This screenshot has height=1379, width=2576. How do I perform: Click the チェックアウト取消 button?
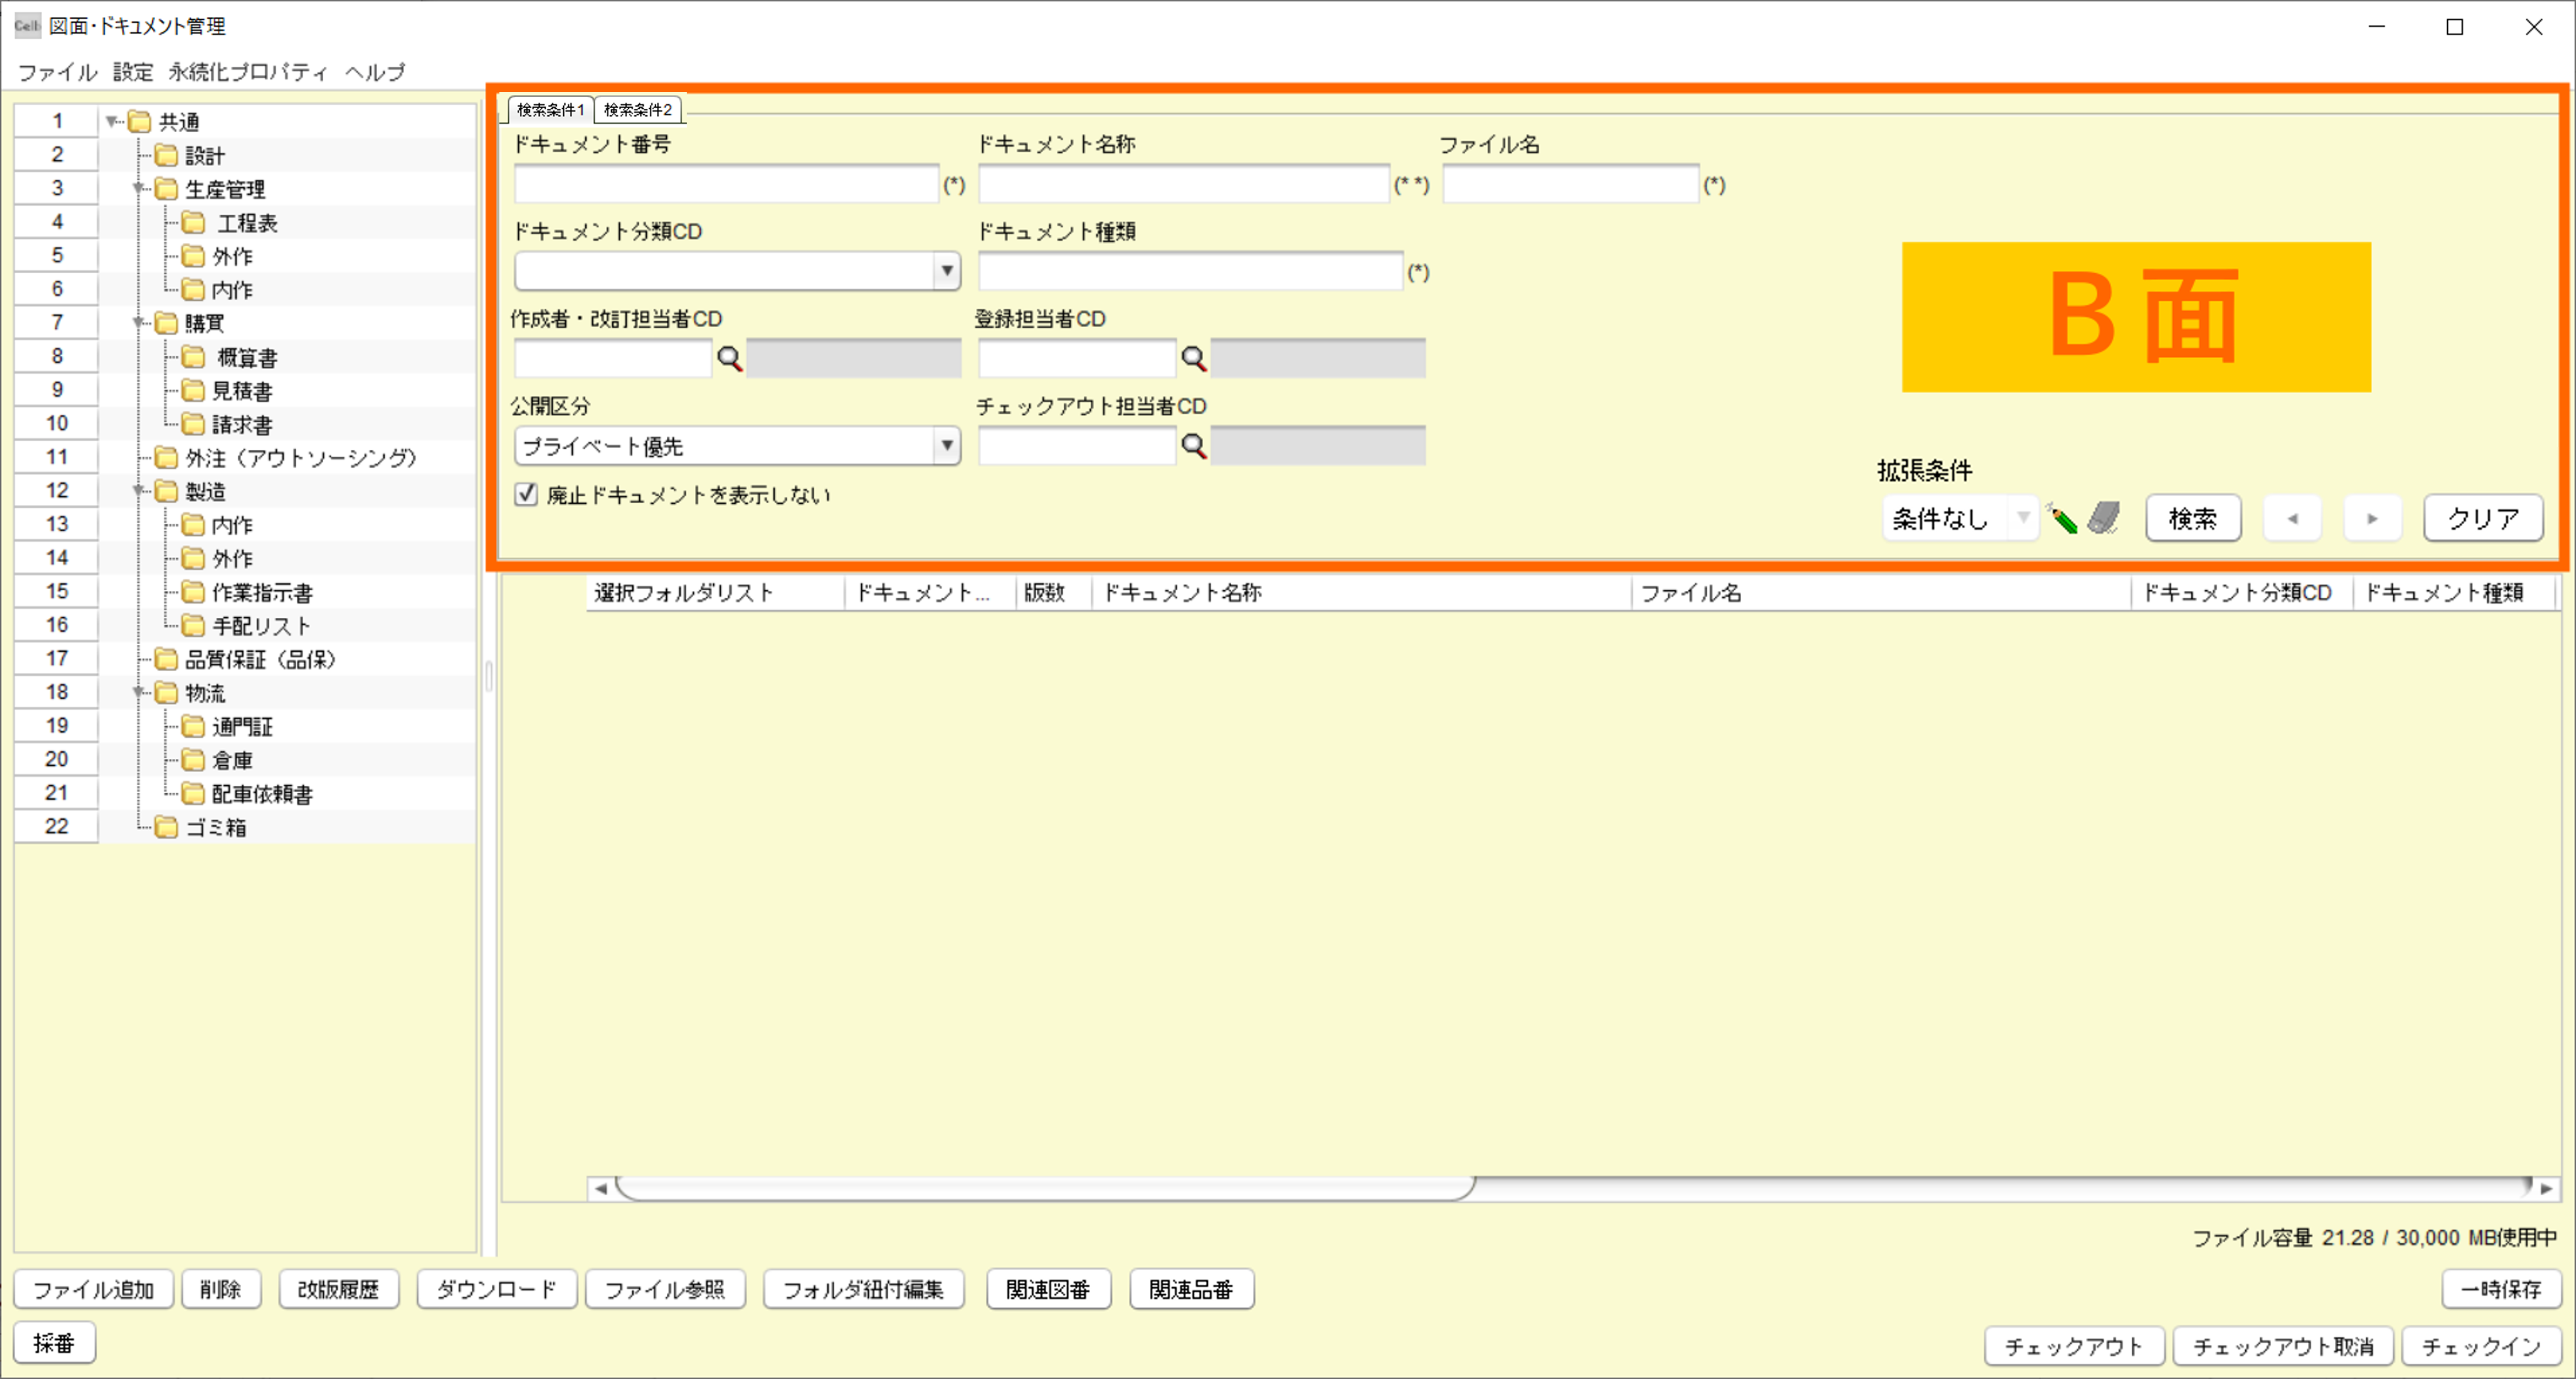[2283, 1346]
